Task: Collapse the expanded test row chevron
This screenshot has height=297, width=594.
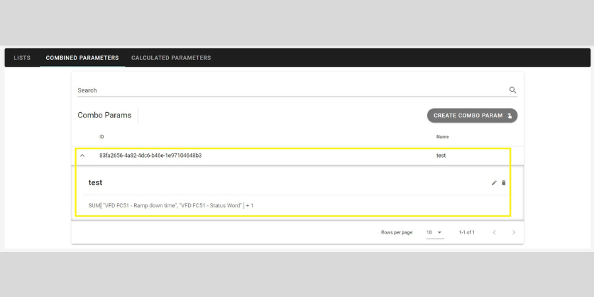Action: pos(82,155)
